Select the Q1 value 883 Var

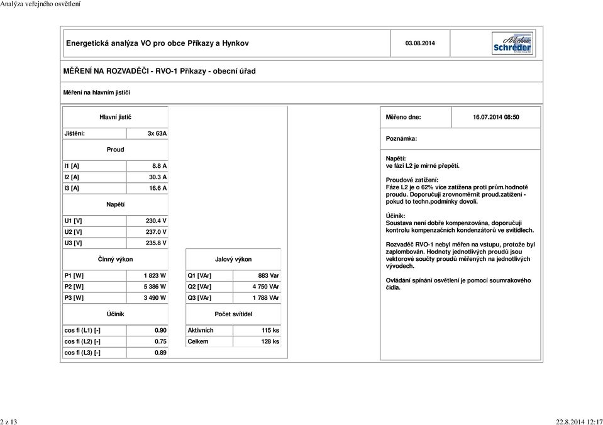269,276
